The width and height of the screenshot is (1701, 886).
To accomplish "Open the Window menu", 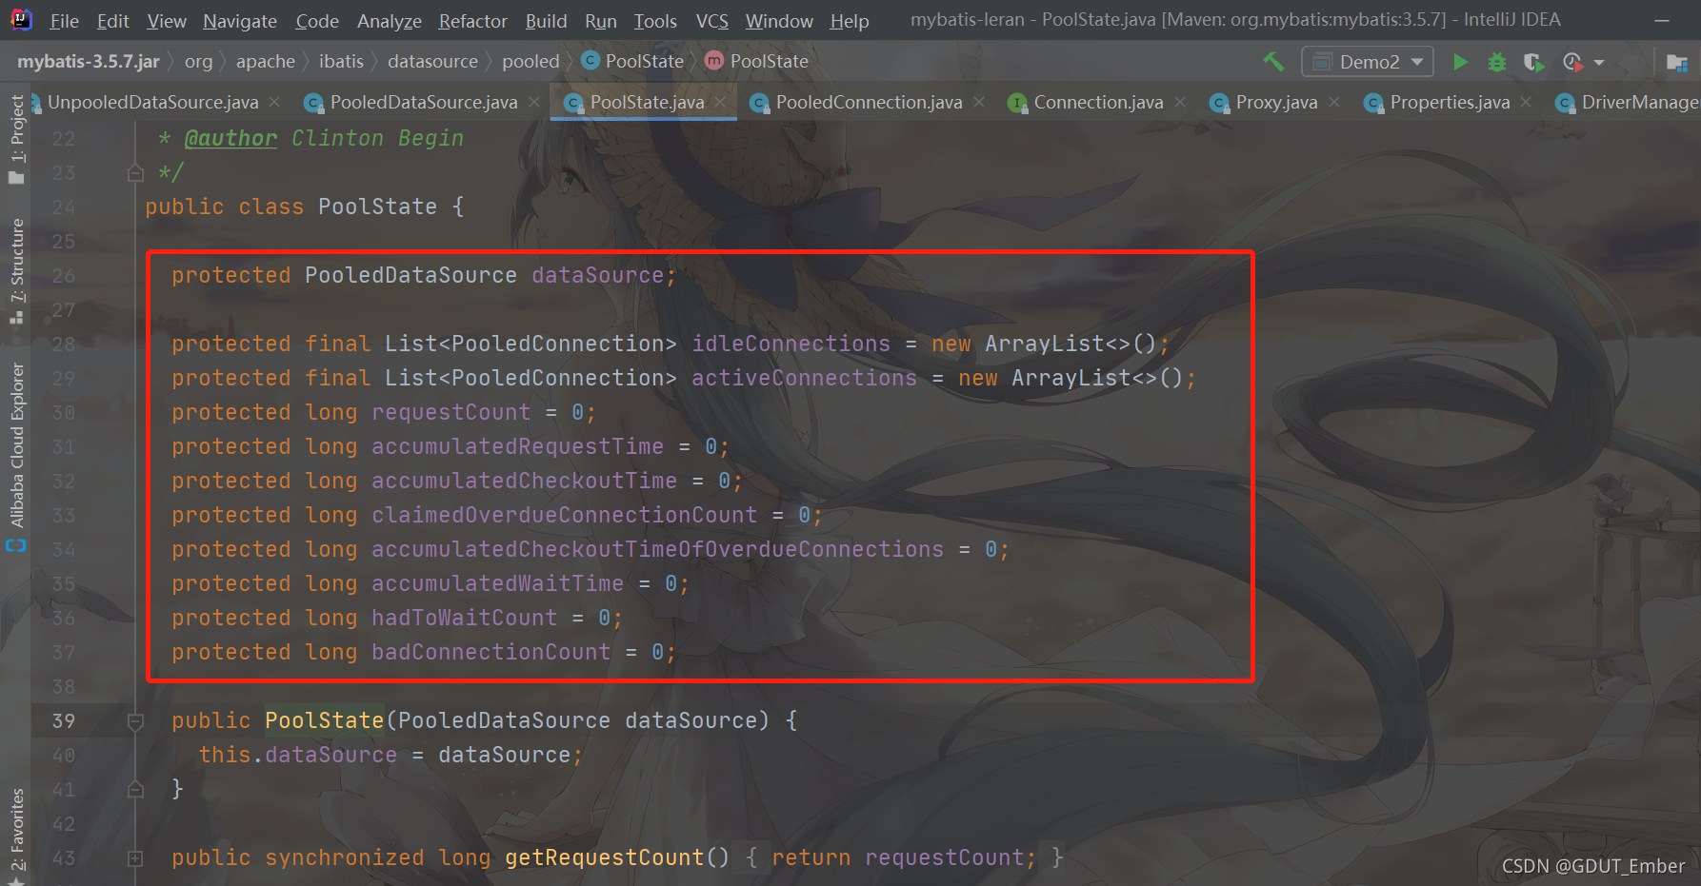I will click(x=779, y=20).
